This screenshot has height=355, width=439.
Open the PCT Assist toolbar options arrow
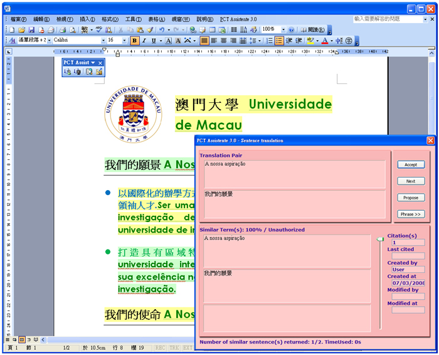coord(93,63)
